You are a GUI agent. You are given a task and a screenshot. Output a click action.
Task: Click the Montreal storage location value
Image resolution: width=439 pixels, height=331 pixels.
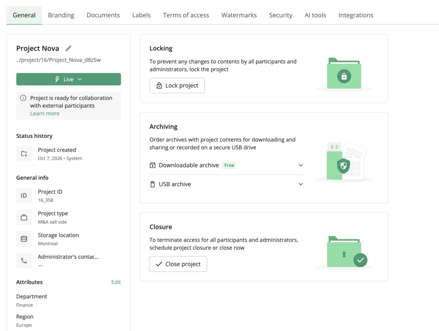48,244
